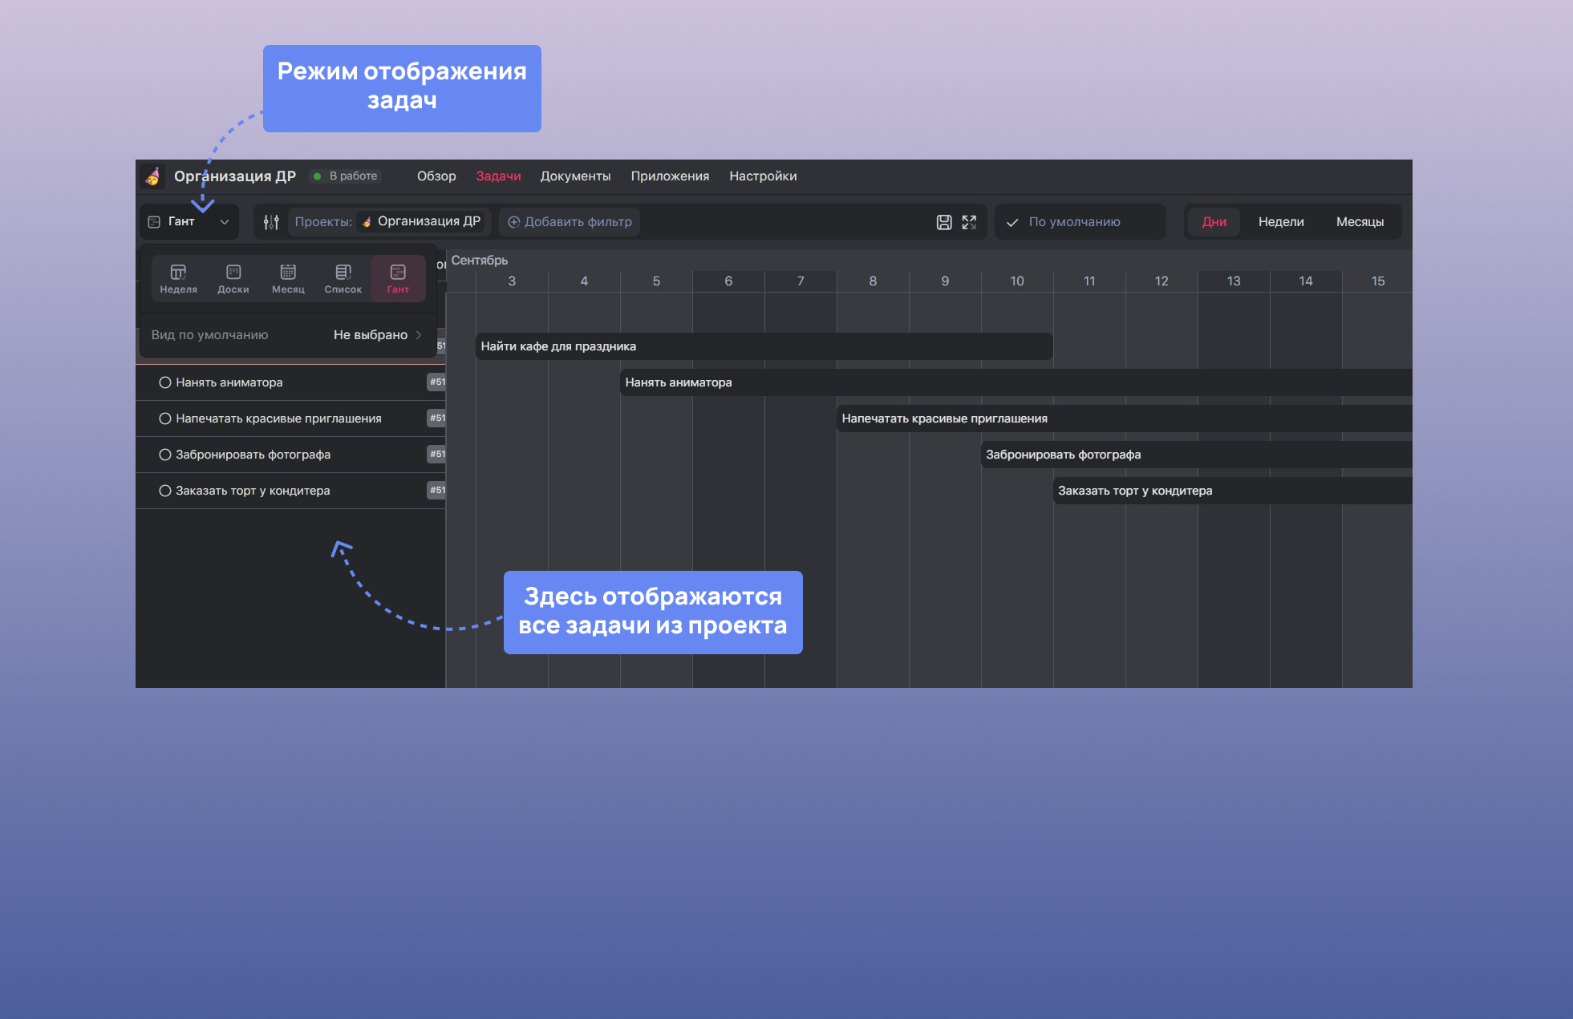Expand Вид по умолчанию Не выбрано option
Screen dimensions: 1573x1019
(x=377, y=335)
